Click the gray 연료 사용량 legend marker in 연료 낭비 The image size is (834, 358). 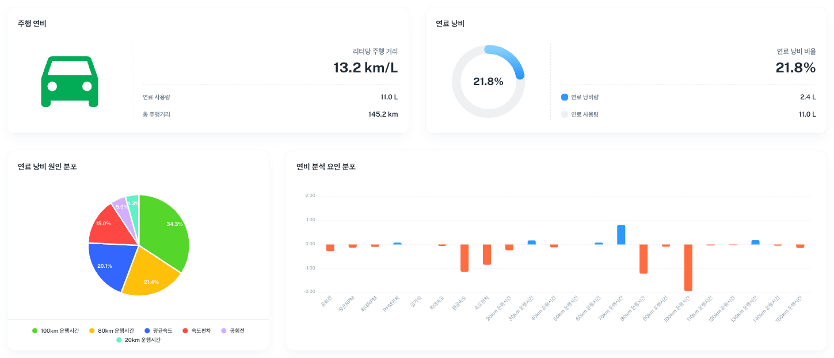click(x=564, y=114)
